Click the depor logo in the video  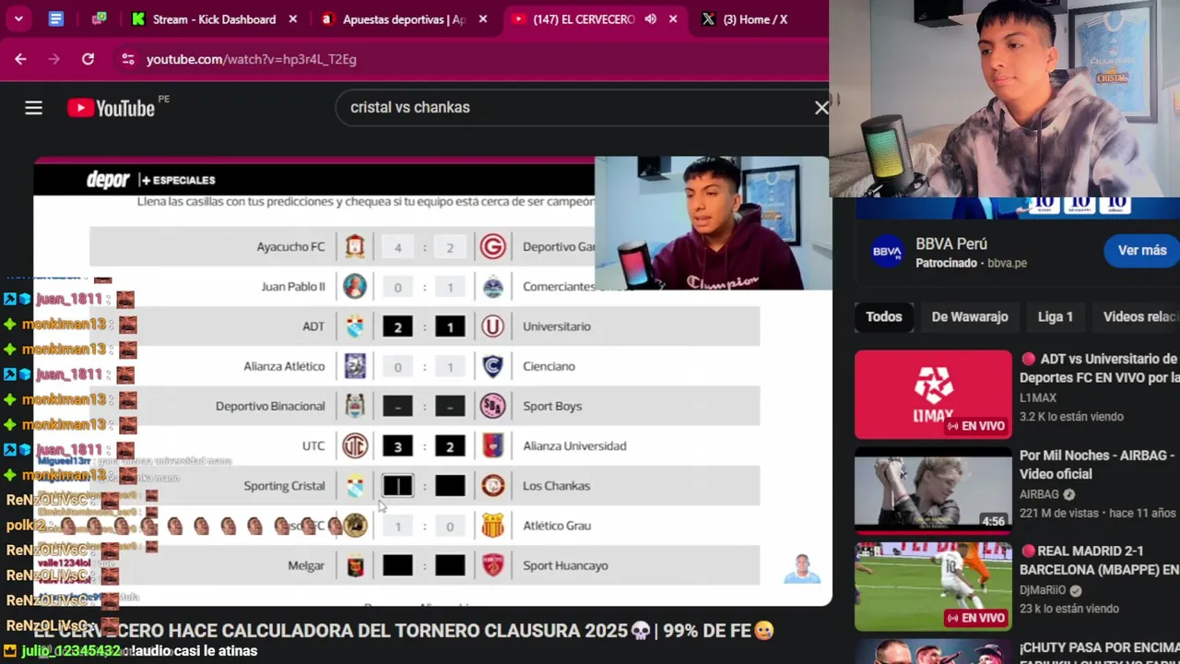(108, 180)
